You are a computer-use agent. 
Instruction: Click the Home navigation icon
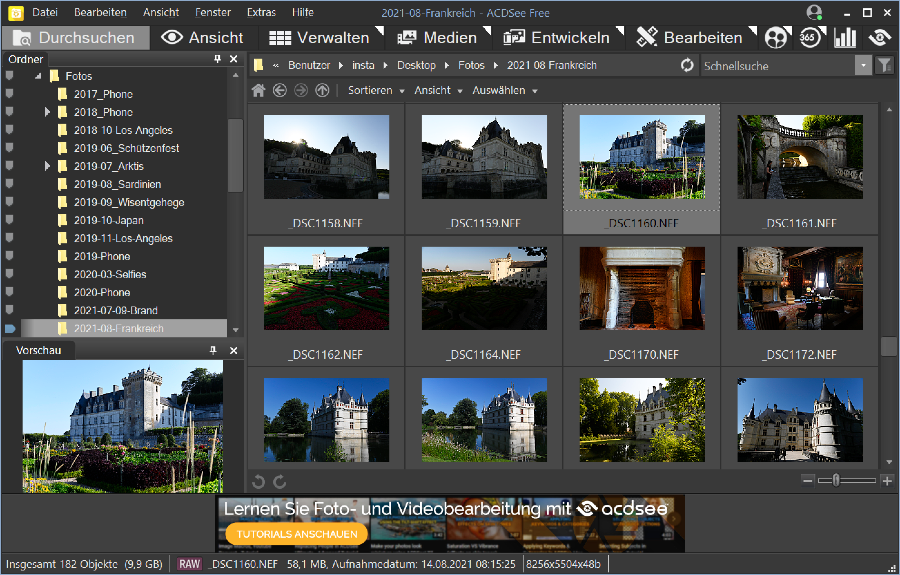258,90
